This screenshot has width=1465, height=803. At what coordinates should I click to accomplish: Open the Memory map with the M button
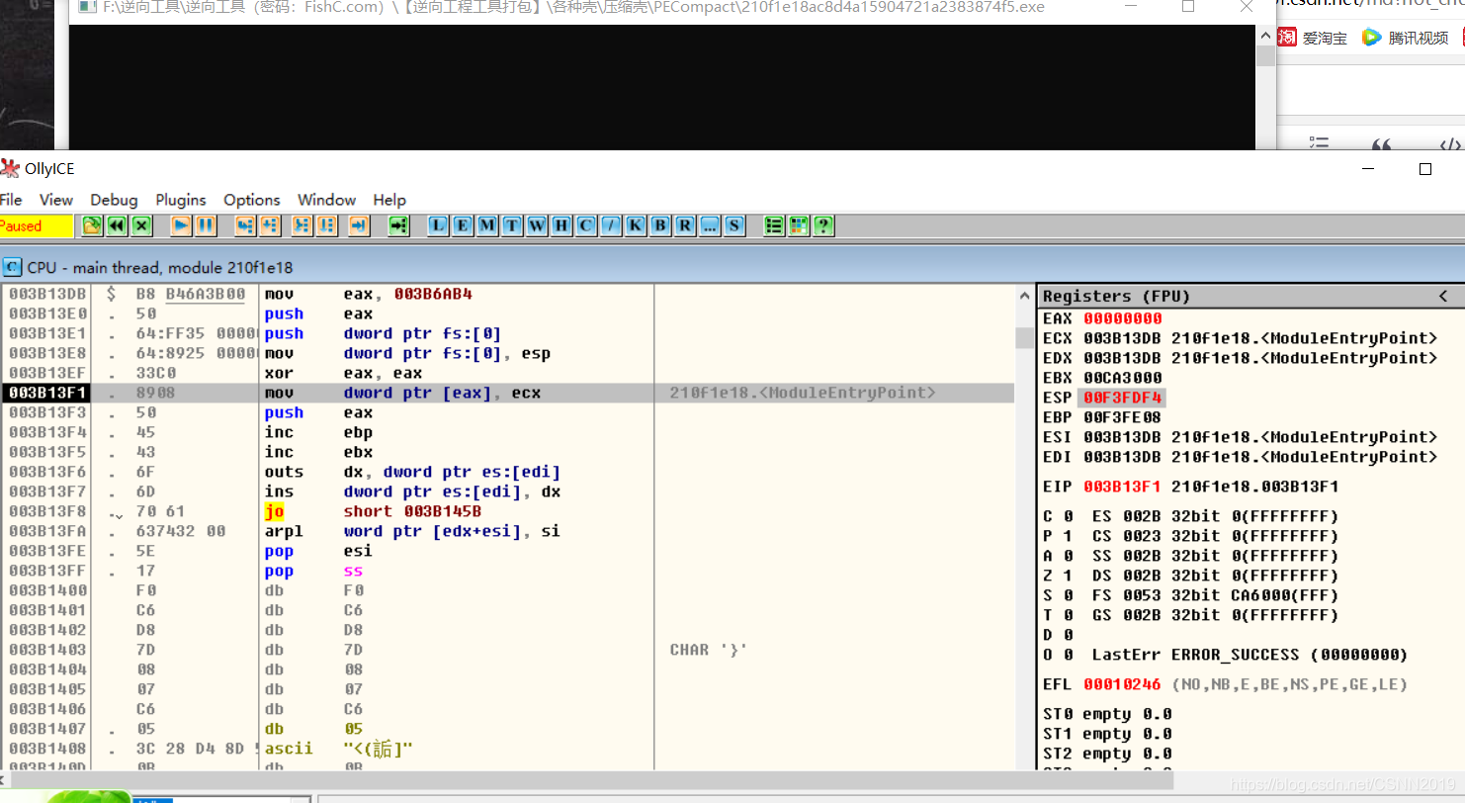(487, 225)
